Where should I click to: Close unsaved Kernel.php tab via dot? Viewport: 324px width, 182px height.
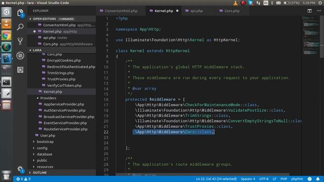(177, 11)
